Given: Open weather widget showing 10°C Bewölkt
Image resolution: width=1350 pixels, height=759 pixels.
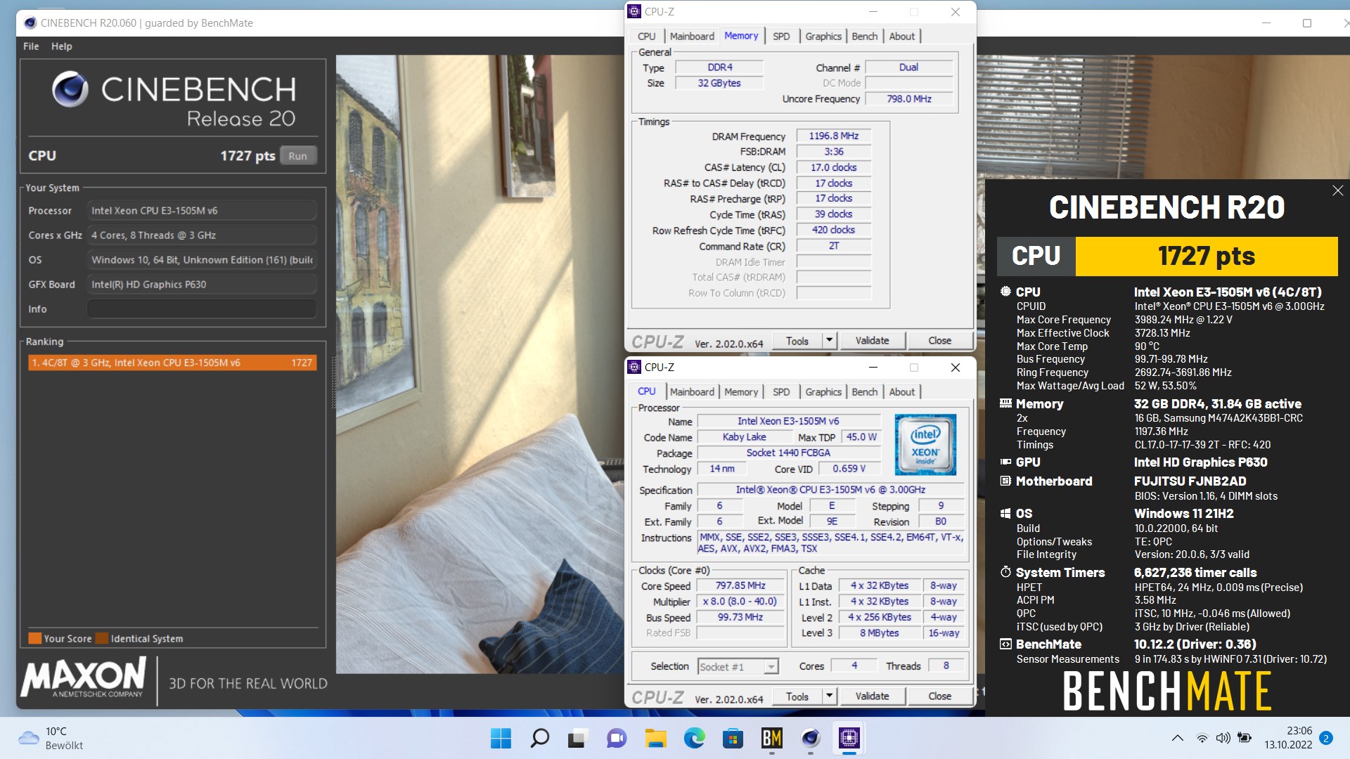Looking at the screenshot, I should (51, 738).
